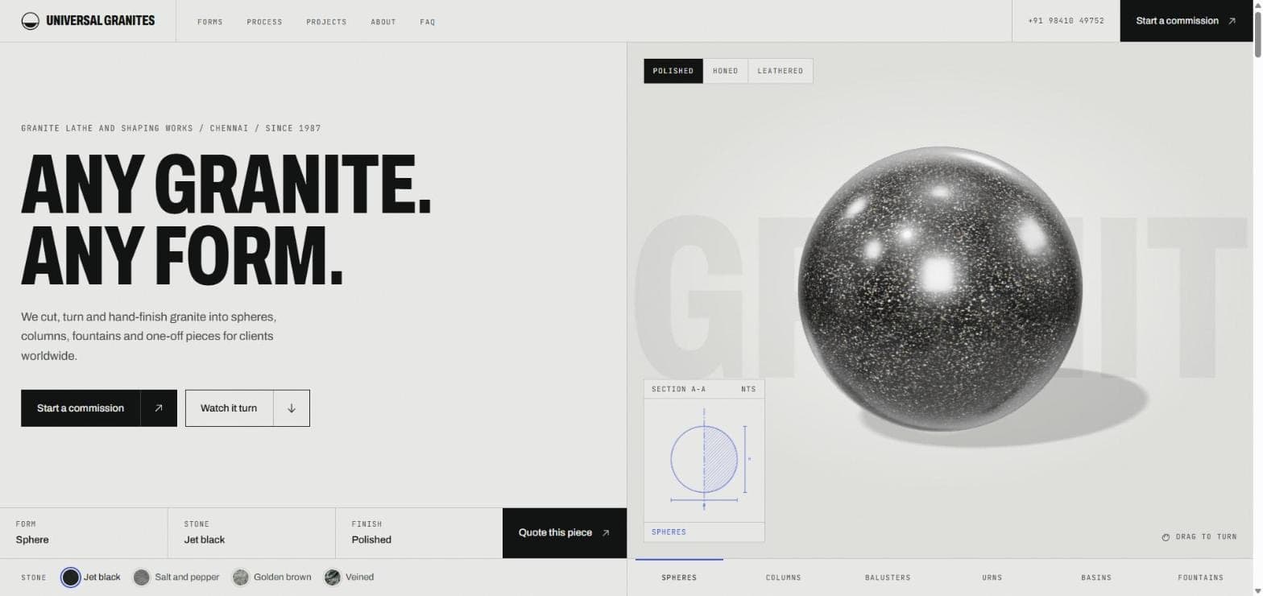The height and width of the screenshot is (596, 1263).
Task: Click the arrow icon in the header Start a commission button
Action: tap(1232, 21)
